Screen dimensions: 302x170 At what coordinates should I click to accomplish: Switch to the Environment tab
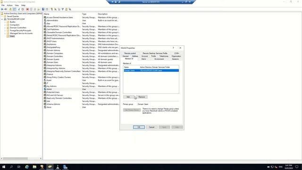click(159, 59)
